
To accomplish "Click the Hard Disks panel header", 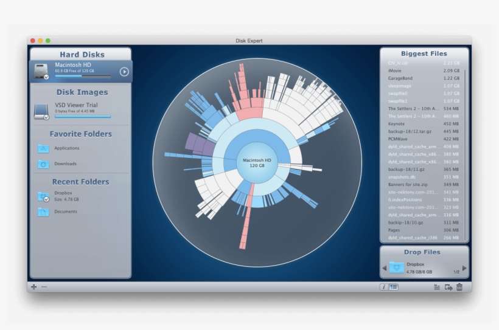I will pyautogui.click(x=82, y=55).
